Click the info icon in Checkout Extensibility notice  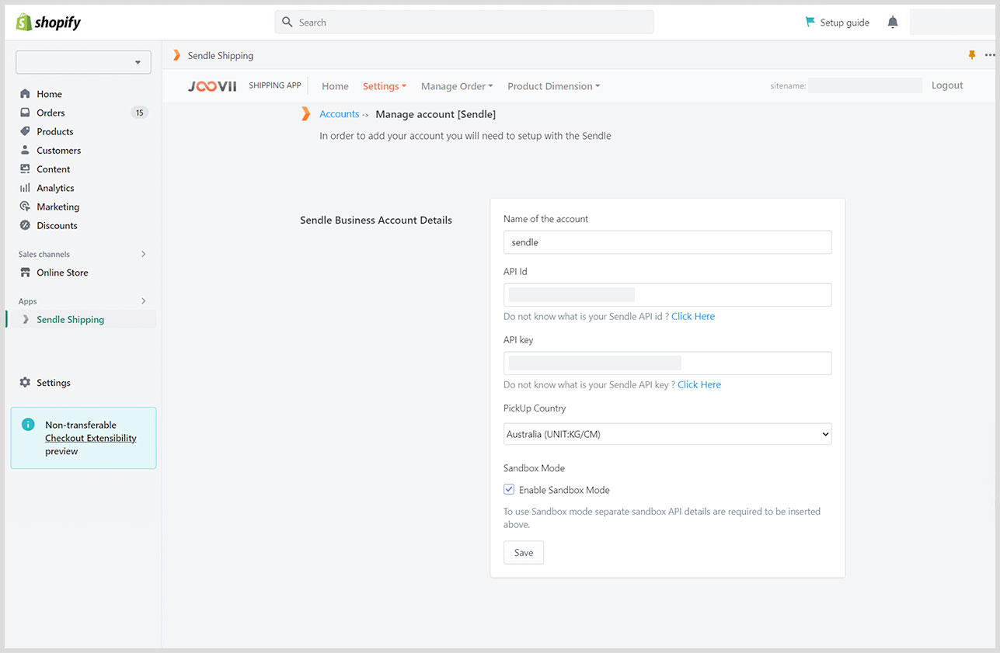click(x=29, y=425)
